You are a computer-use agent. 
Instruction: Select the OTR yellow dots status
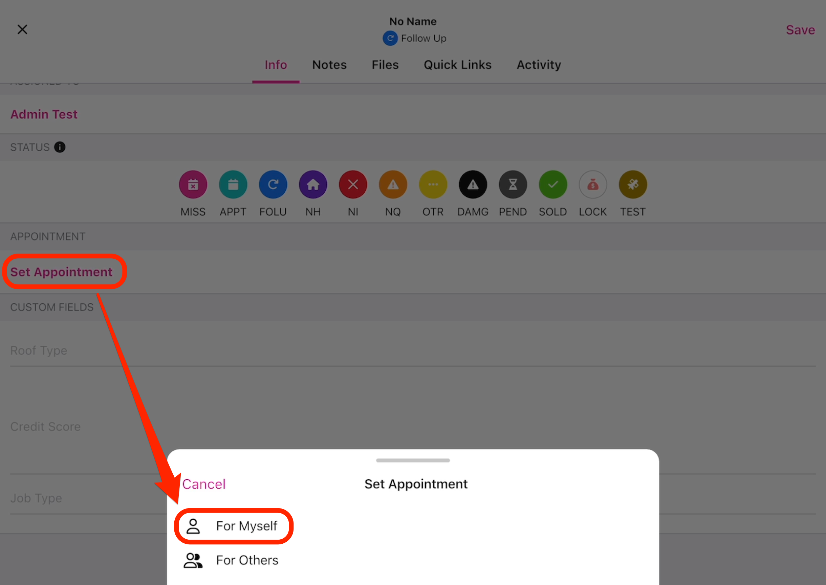[433, 185]
